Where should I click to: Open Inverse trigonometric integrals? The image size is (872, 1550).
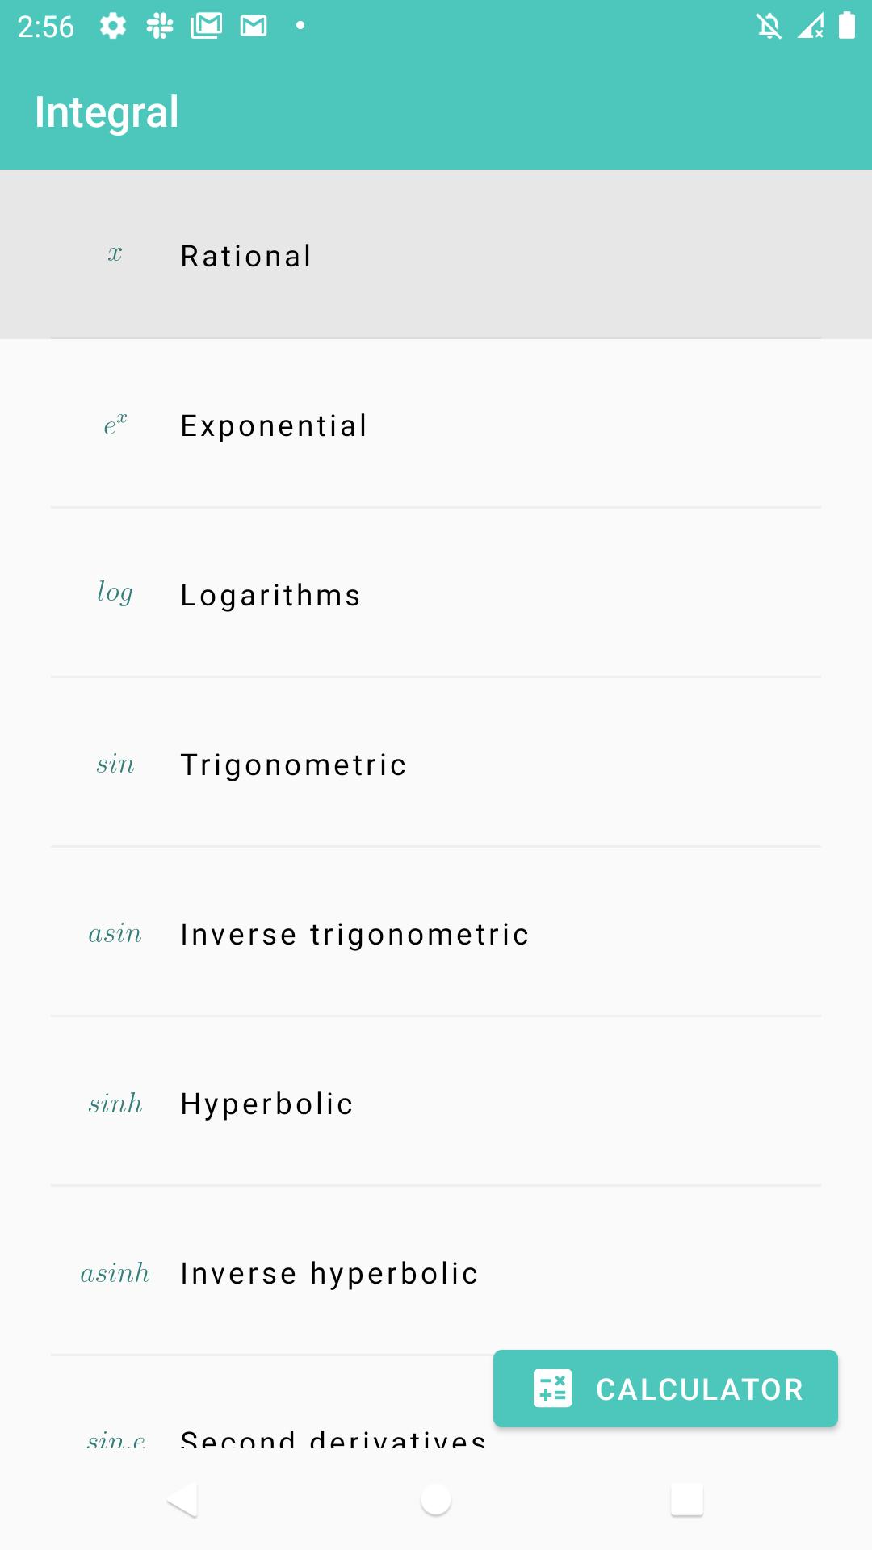[354, 934]
